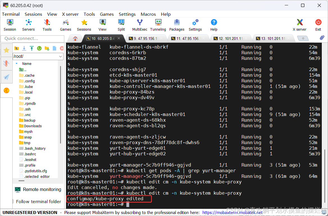Go to the home tab icon
Screen dimensions: 328x216
75,38
